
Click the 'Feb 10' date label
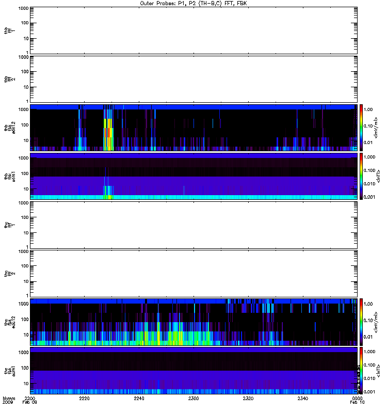coord(357,402)
